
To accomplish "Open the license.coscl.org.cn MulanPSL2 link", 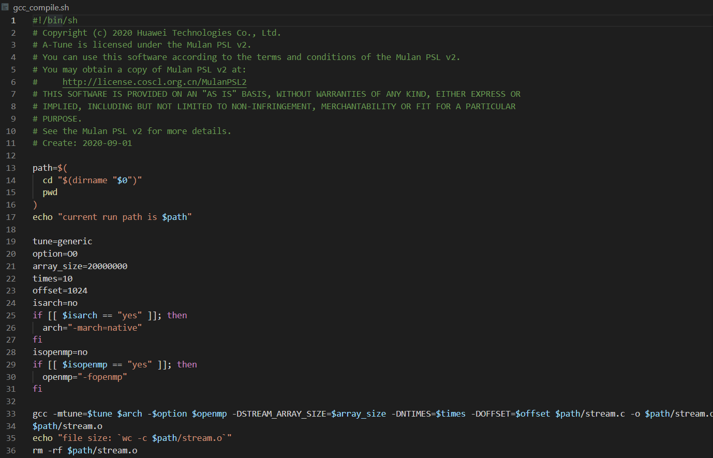I will [154, 82].
